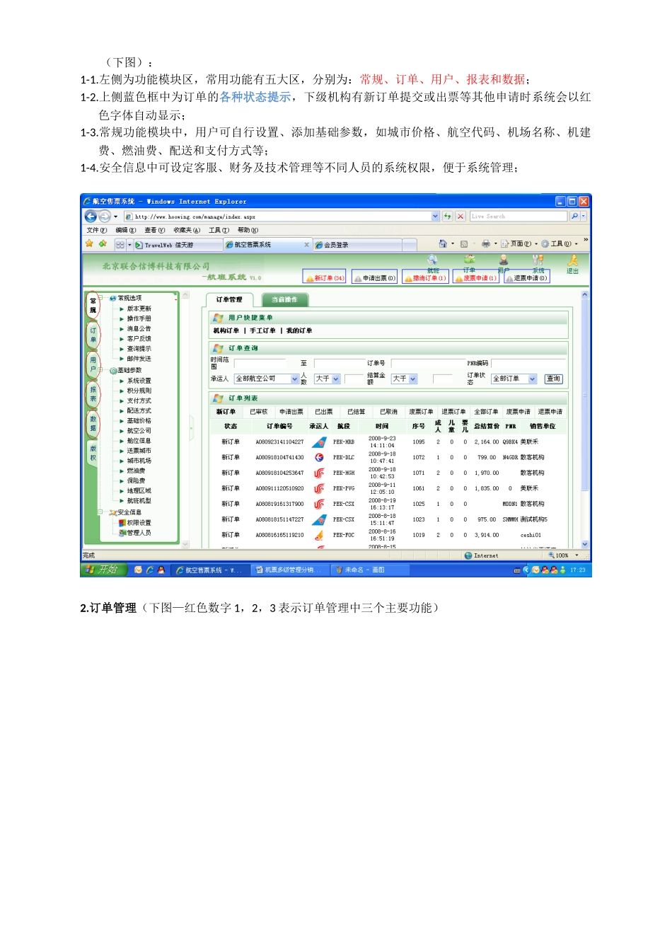Click the IE Forward navigation arrow
672x951 pixels.
(105, 217)
